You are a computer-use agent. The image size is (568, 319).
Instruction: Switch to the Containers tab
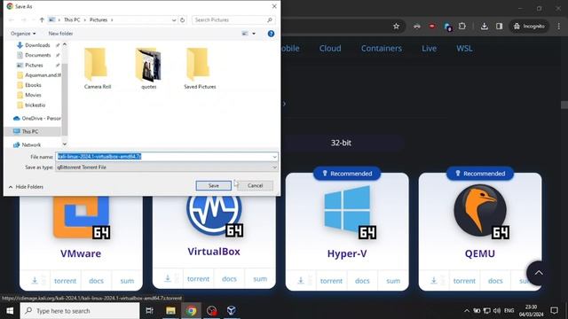pos(382,48)
